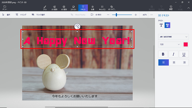Open the Effects tool (効果)
The height and width of the screenshot is (108, 192).
92,7
